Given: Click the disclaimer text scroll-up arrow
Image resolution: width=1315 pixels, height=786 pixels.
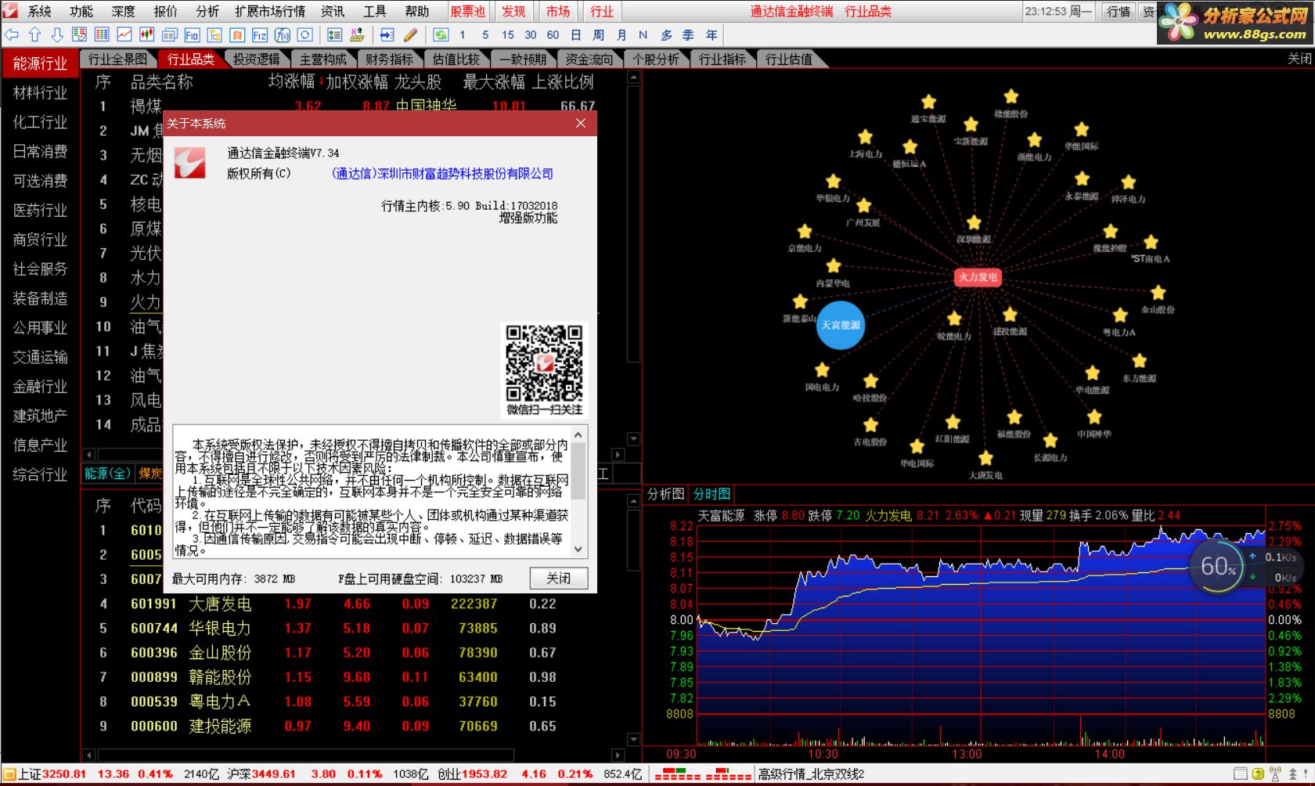Looking at the screenshot, I should pos(578,434).
